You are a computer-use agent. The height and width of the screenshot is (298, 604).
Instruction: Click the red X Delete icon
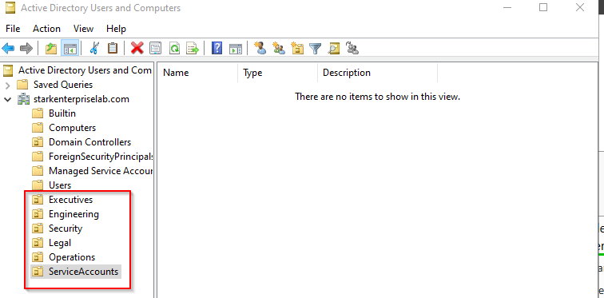137,48
